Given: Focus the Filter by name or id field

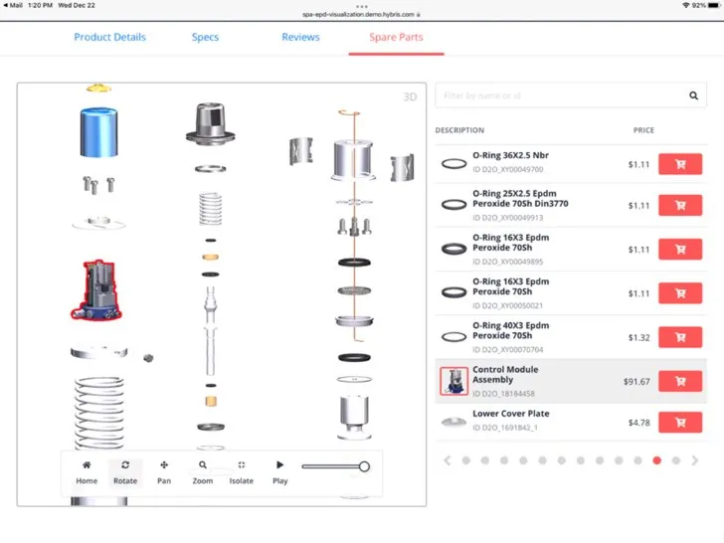Looking at the screenshot, I should tap(557, 96).
